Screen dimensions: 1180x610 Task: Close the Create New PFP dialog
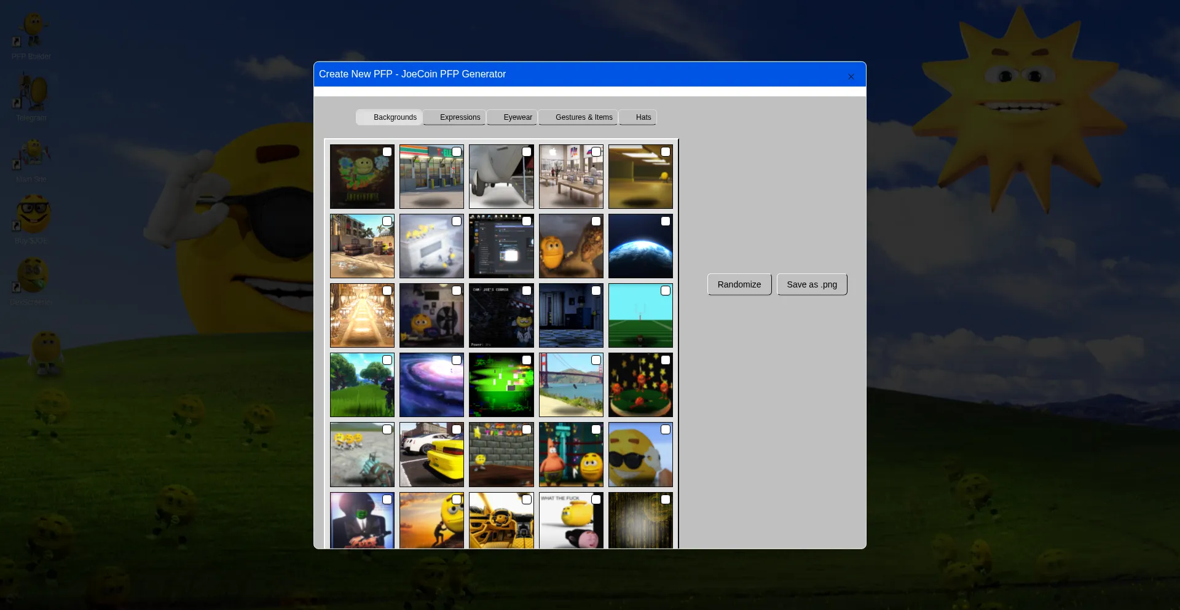pyautogui.click(x=851, y=77)
